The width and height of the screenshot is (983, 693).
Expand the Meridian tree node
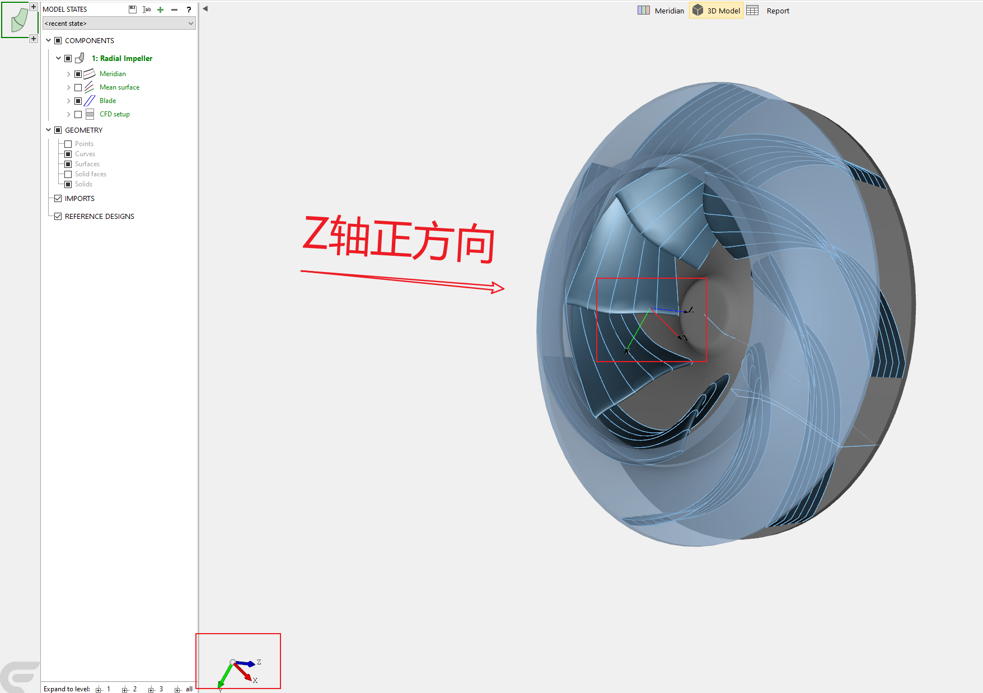pyautogui.click(x=69, y=74)
